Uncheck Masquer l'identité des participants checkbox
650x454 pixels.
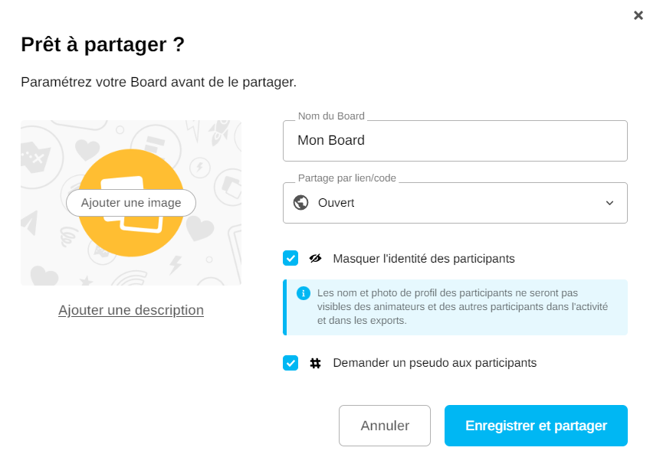(291, 258)
